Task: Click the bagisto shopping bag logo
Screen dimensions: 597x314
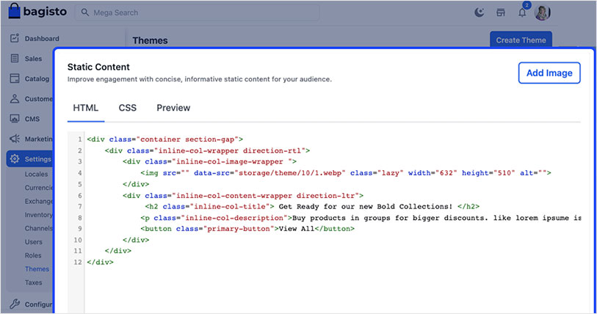Action: pyautogui.click(x=15, y=12)
